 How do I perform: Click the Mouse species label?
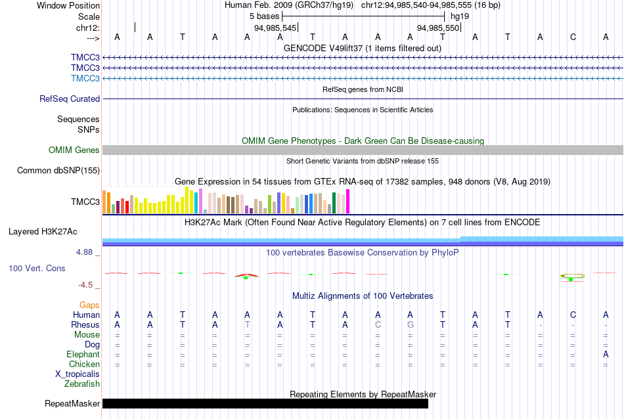tap(87, 335)
